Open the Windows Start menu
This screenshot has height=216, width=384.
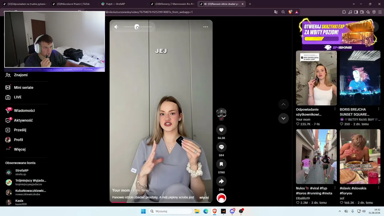coord(143,211)
